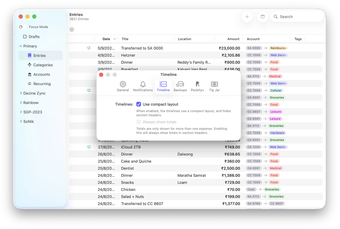Open the Pockity+ preferences tab
340x229 pixels.
[x=197, y=86]
